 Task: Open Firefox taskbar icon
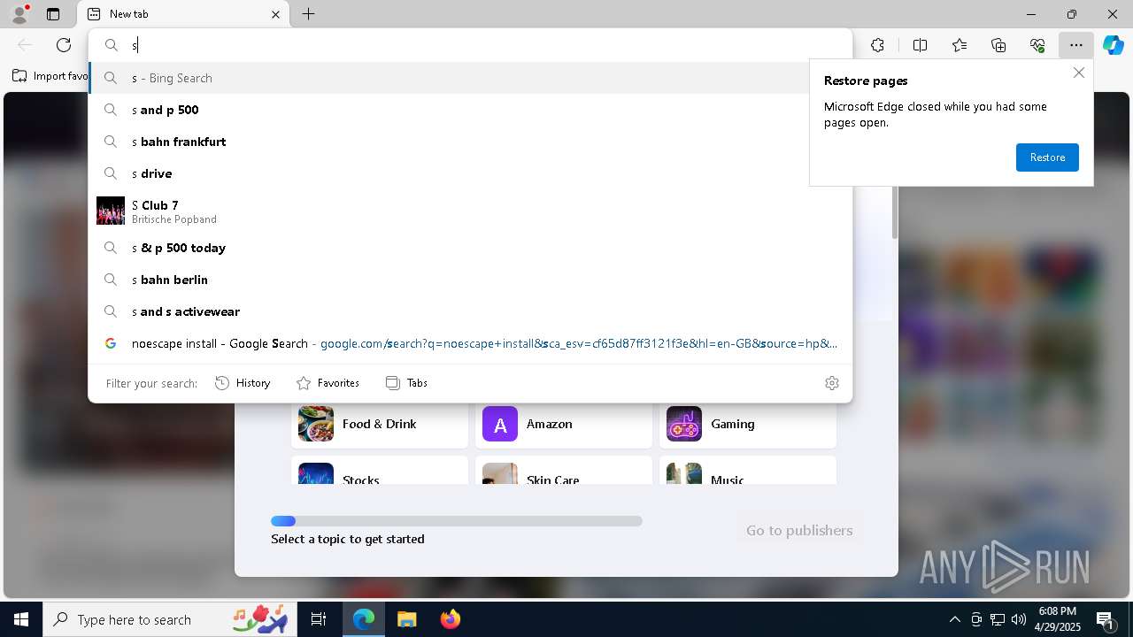coord(450,619)
